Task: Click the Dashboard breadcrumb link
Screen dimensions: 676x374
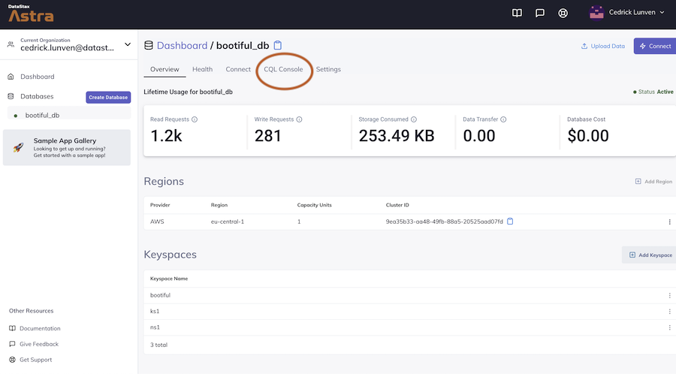Action: 182,45
